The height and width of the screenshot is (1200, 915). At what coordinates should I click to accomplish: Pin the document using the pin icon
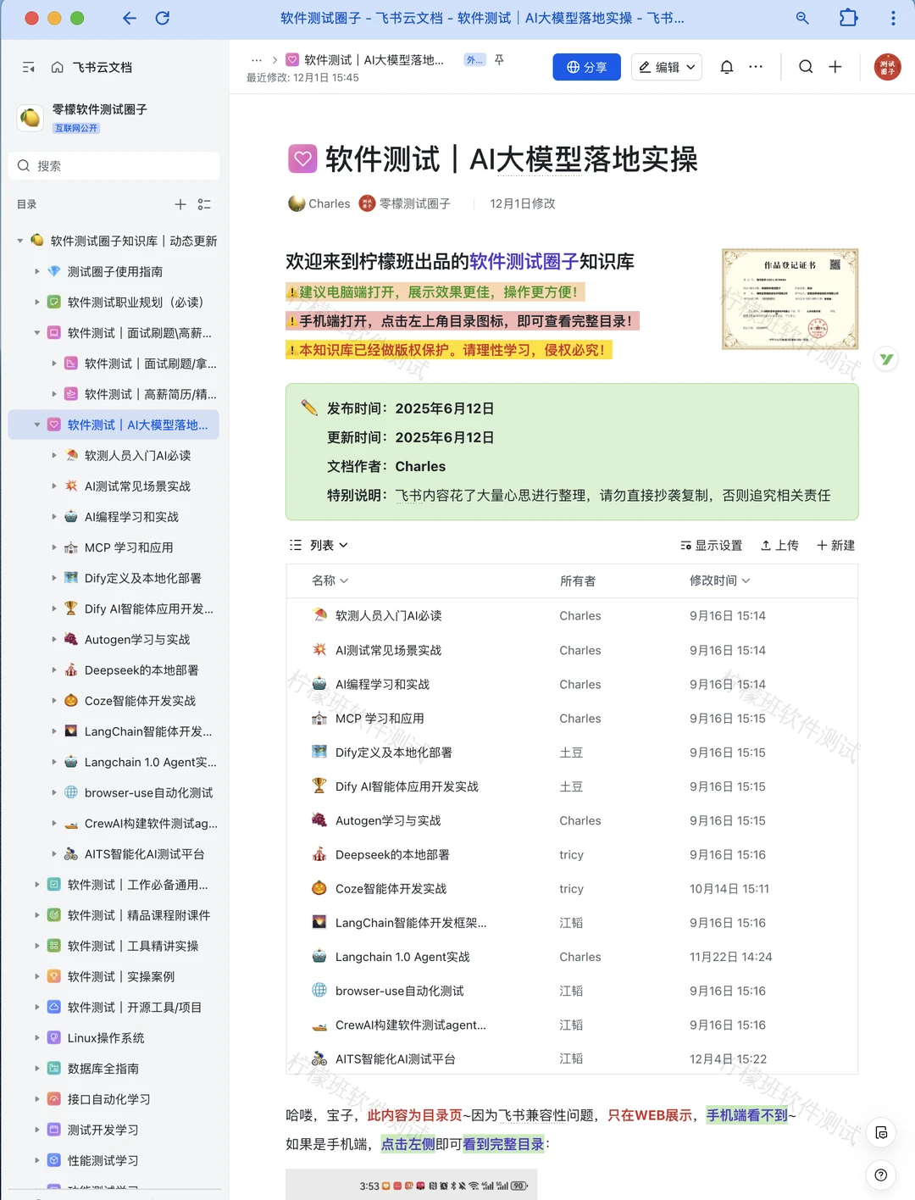click(x=499, y=60)
